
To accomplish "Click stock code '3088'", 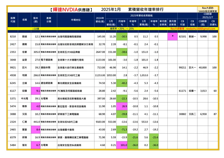I will [13, 114].
